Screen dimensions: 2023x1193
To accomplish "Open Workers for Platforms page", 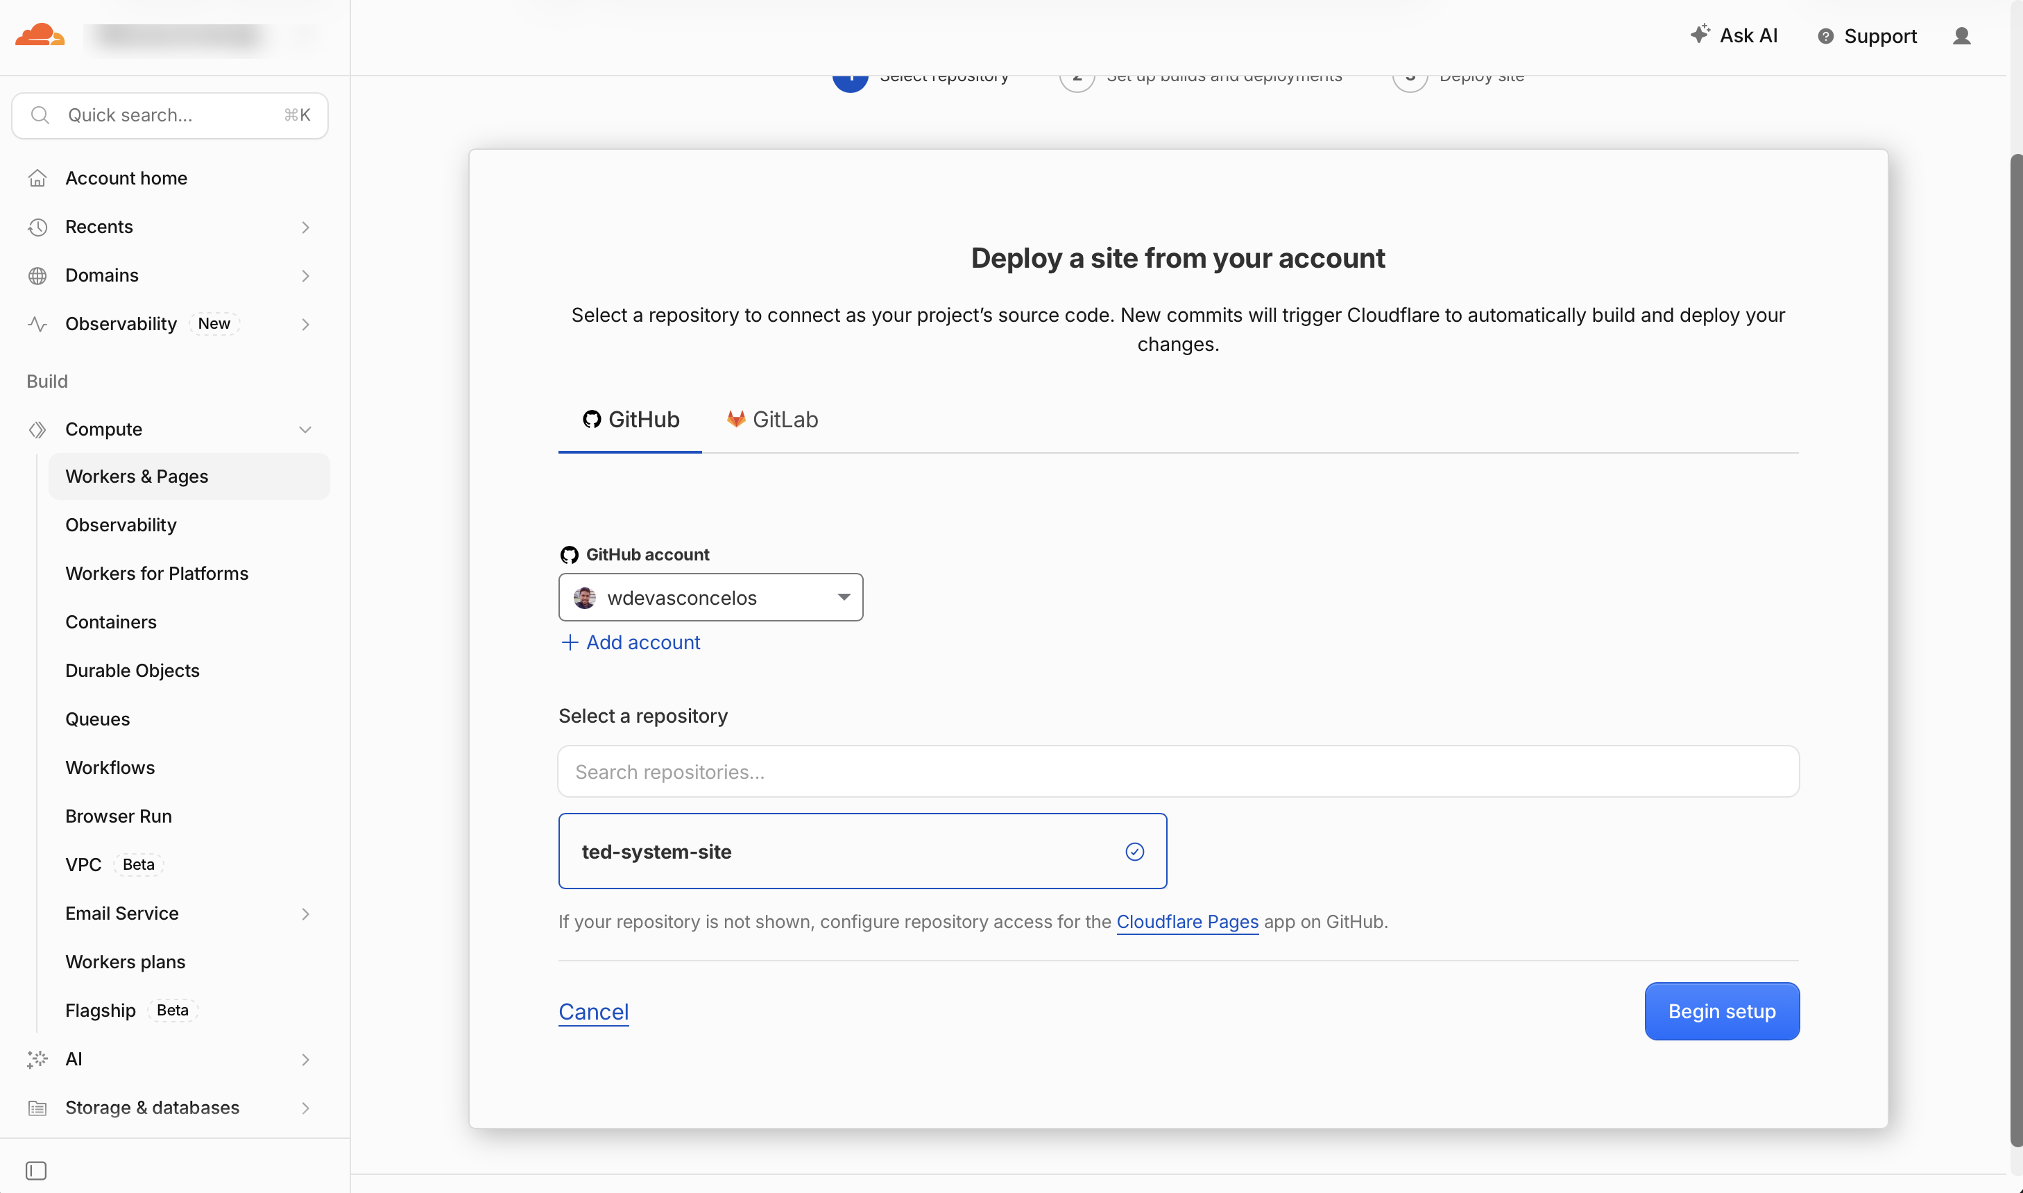I will tap(157, 573).
